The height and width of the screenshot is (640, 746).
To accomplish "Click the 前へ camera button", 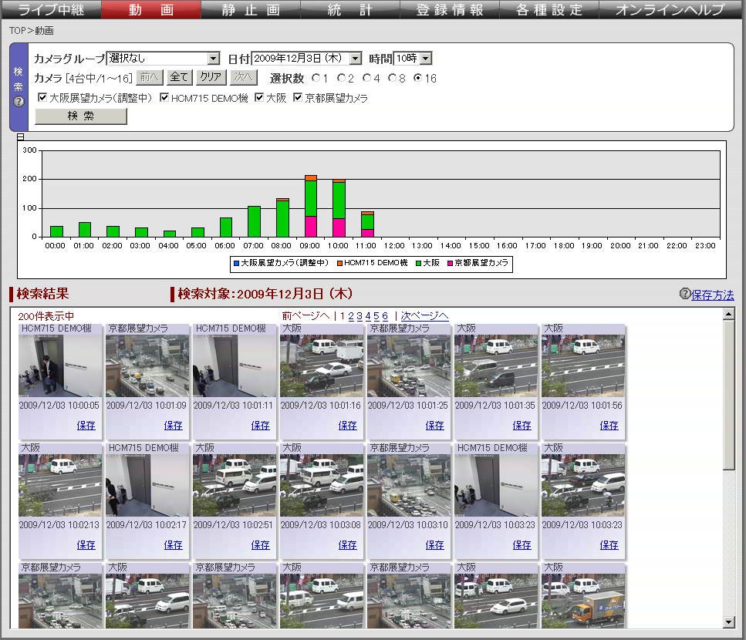I will pos(150,78).
